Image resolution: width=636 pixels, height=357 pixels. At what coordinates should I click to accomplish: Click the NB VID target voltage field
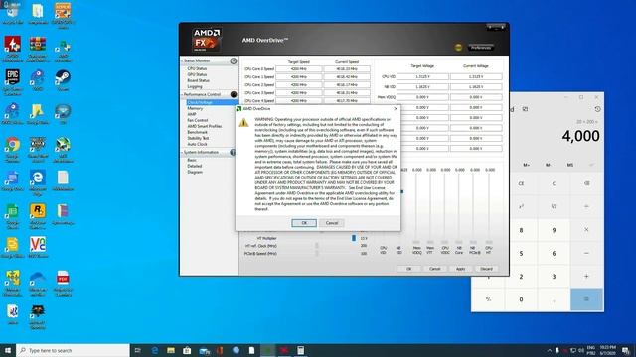pos(422,87)
